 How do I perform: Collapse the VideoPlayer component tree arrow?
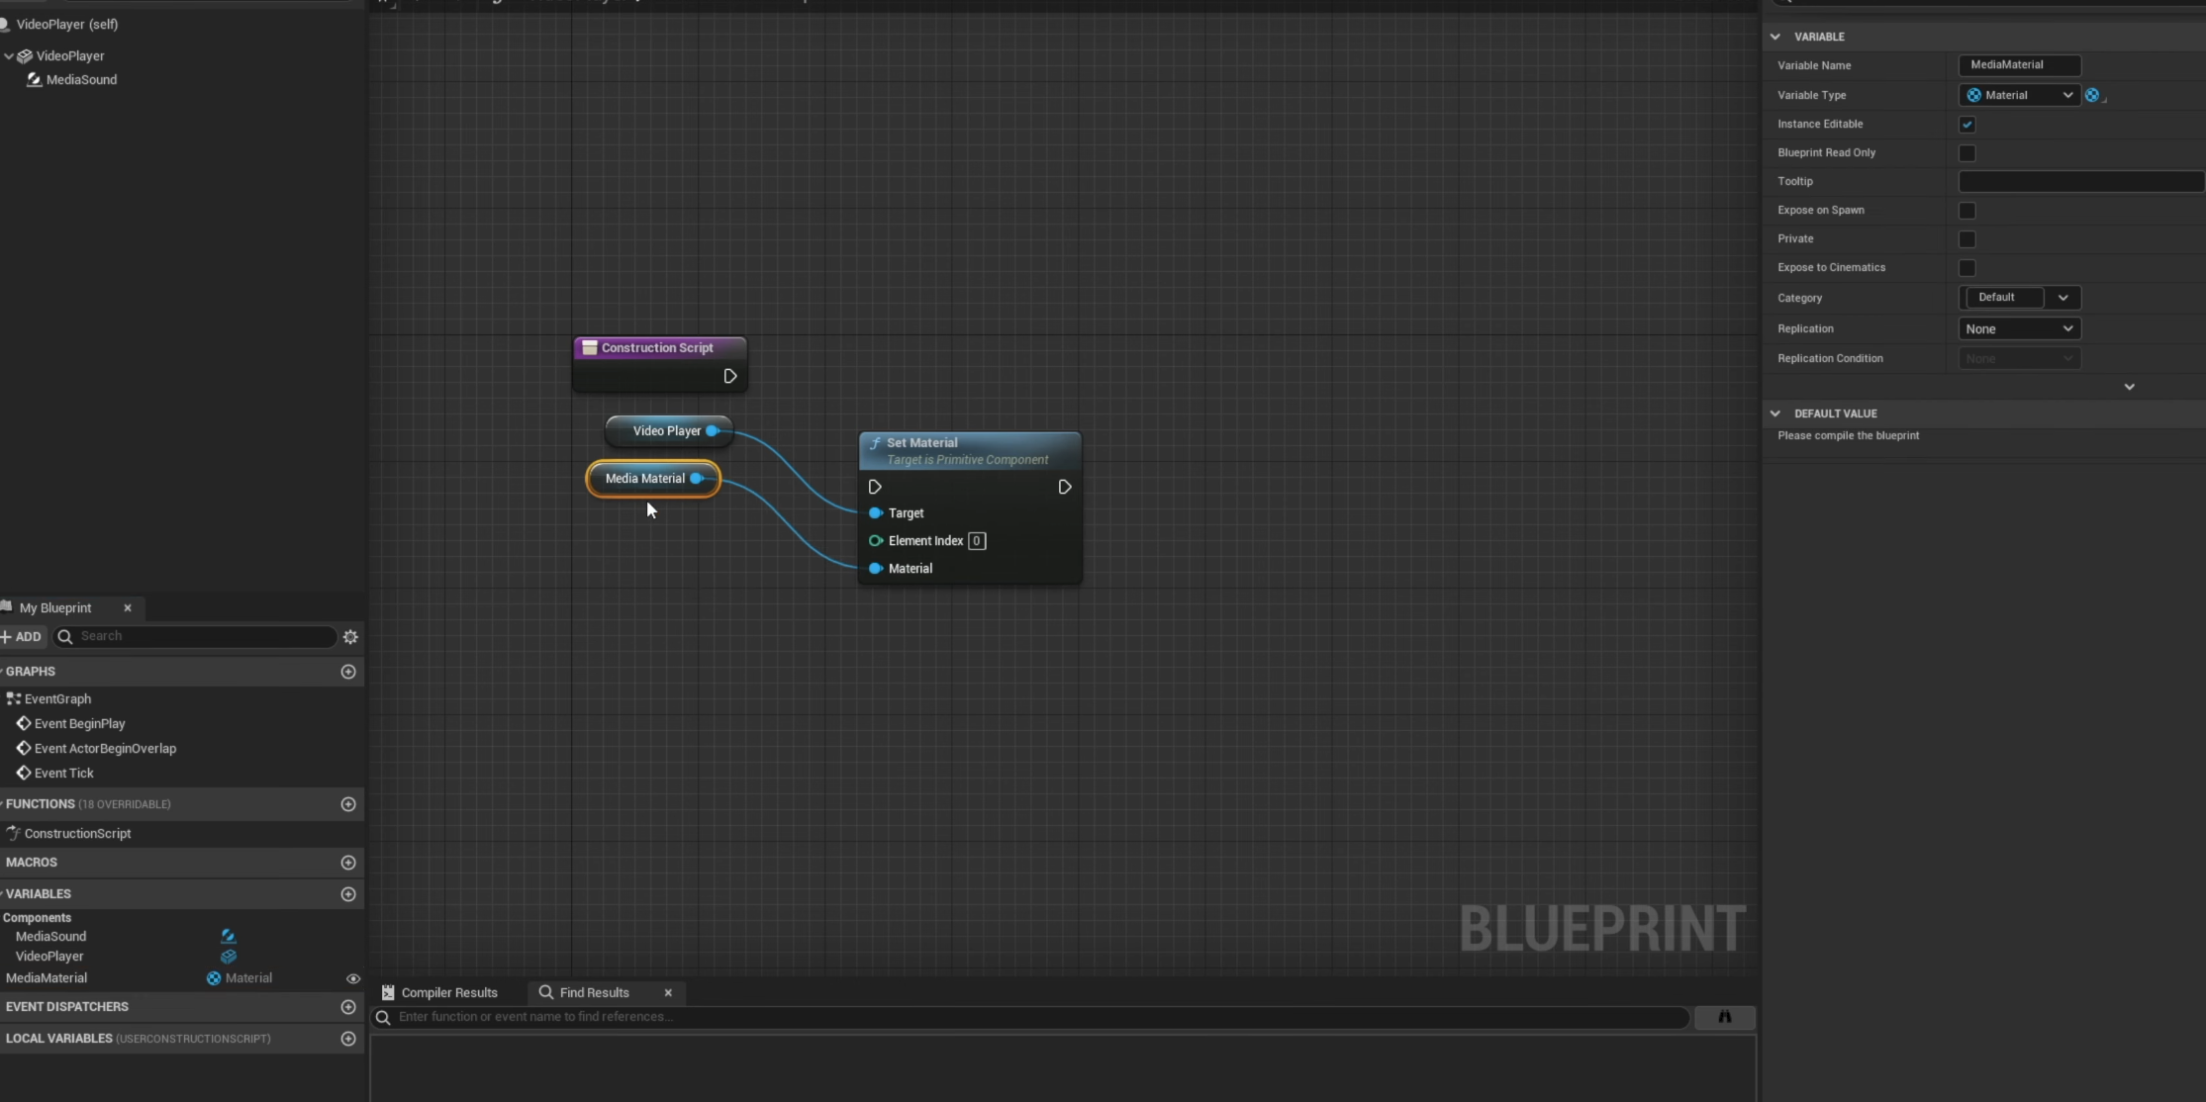[x=9, y=56]
